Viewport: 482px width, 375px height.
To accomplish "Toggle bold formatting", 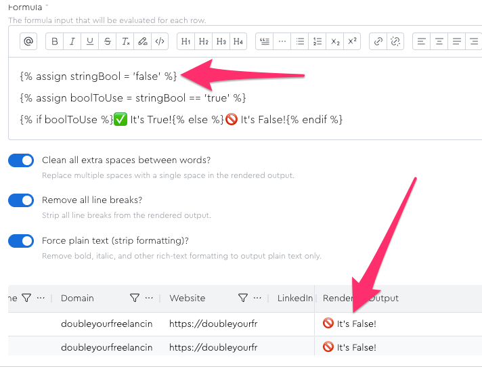I will pos(55,41).
